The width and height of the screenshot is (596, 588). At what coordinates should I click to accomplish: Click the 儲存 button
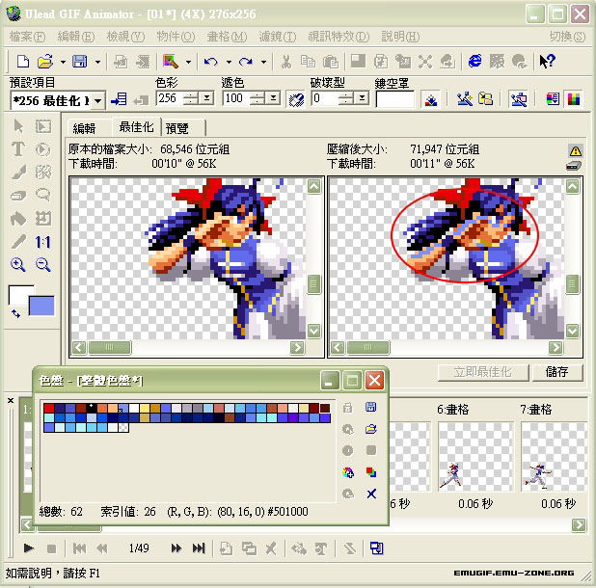tap(556, 372)
